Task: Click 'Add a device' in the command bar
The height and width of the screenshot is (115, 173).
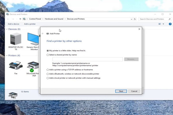Action: pyautogui.click(x=14, y=24)
